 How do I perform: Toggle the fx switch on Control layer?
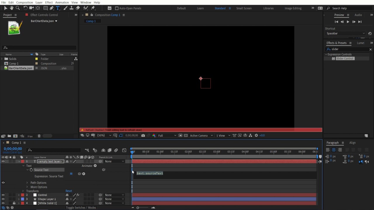(78, 195)
